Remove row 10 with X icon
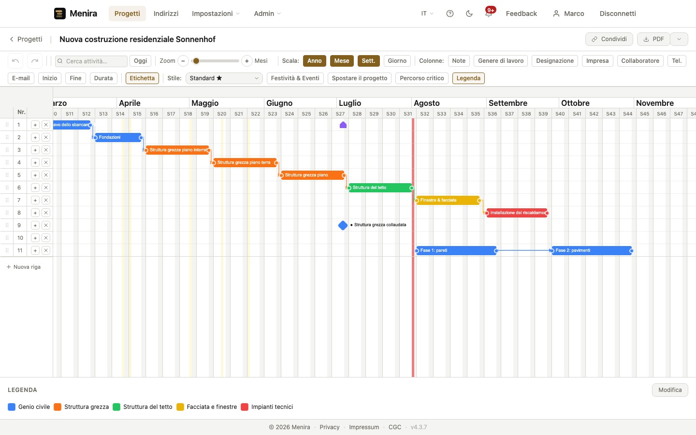This screenshot has width=696, height=435. 46,238
